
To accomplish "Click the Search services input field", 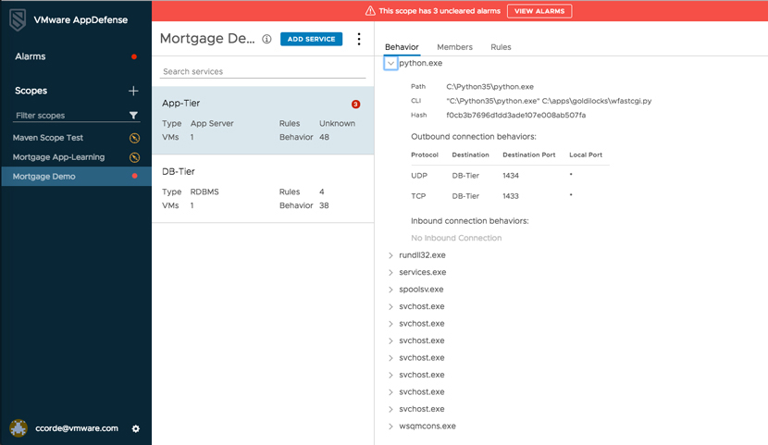I will click(263, 71).
